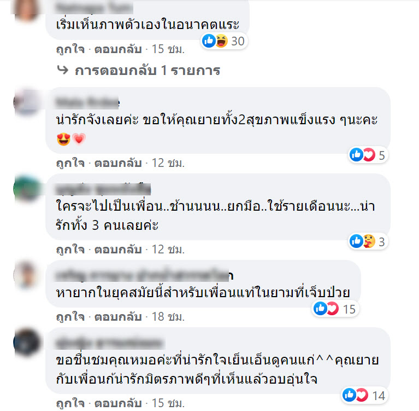The width and height of the screenshot is (419, 411).
Task: Click ตอบกลับ under the ขอชื่นชมคุณหมอ comment
Action: click(118, 403)
